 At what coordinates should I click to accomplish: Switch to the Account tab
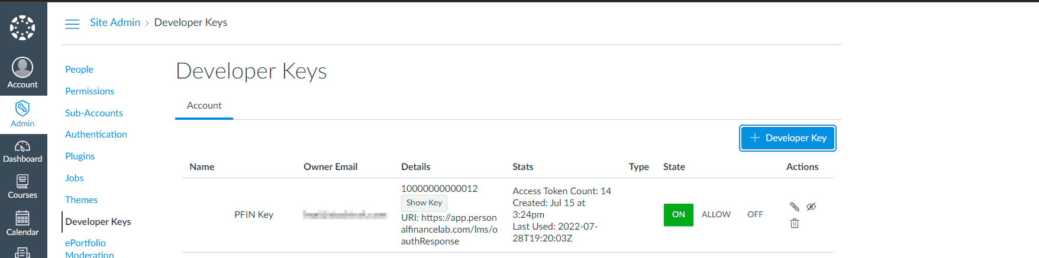(x=204, y=106)
